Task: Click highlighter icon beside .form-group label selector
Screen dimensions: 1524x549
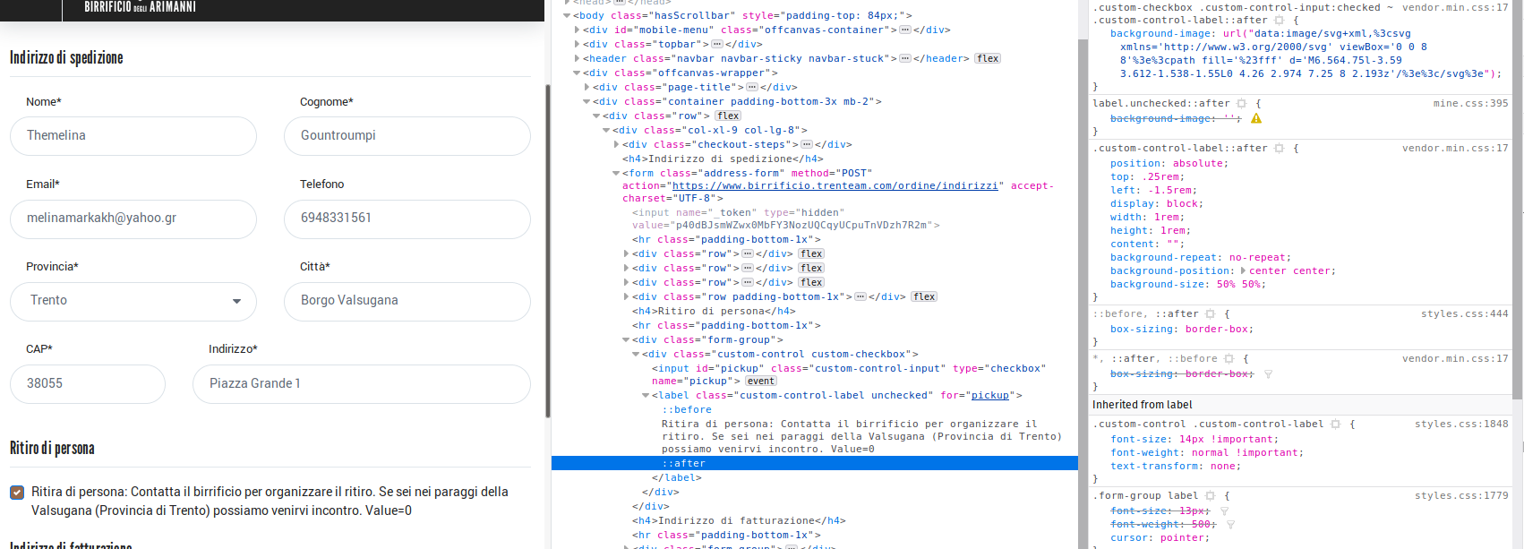Action: tap(1210, 496)
